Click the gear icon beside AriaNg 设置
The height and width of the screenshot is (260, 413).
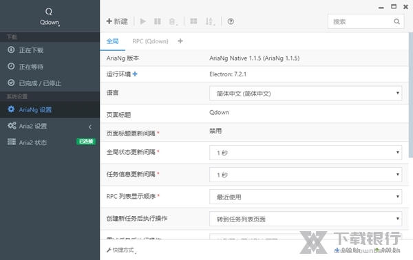pos(11,109)
